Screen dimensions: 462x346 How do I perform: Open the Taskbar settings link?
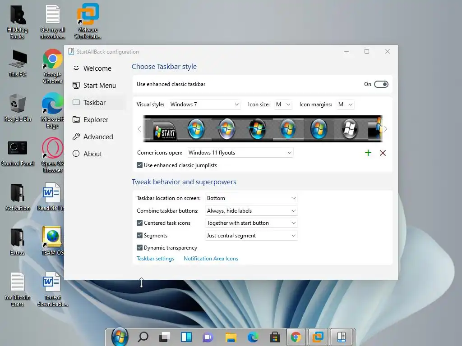pos(155,259)
